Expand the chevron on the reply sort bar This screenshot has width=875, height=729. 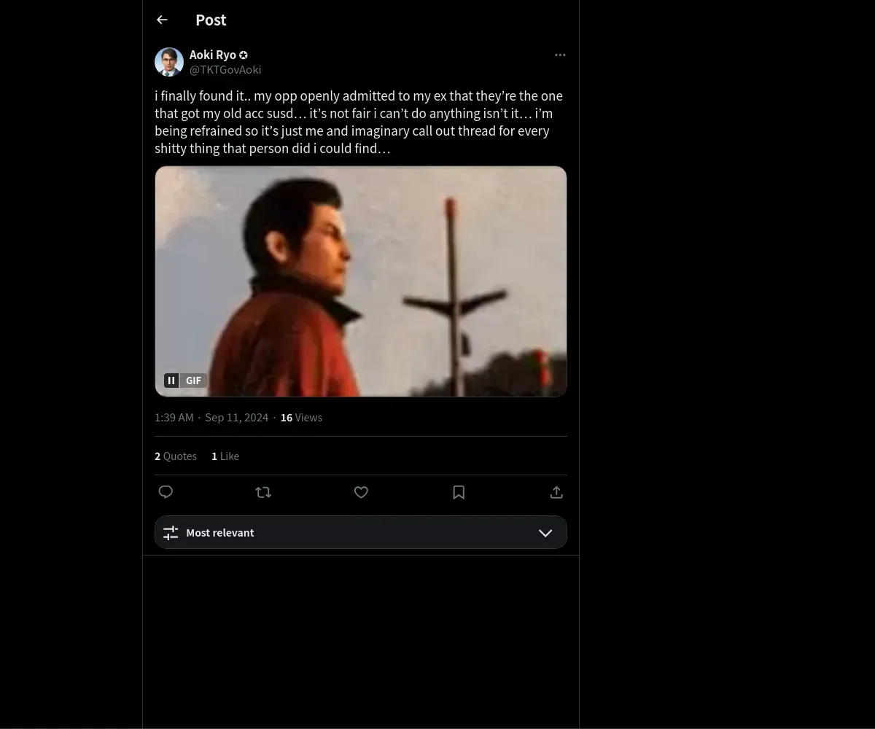tap(545, 533)
